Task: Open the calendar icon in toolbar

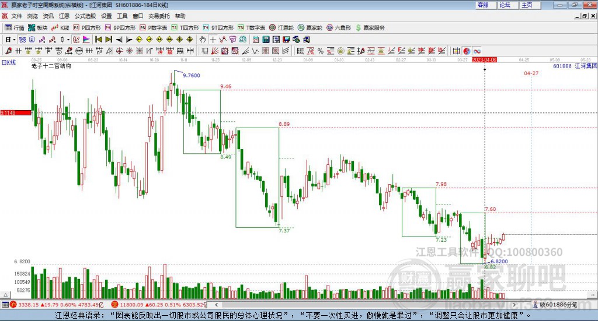Action: [x=256, y=40]
